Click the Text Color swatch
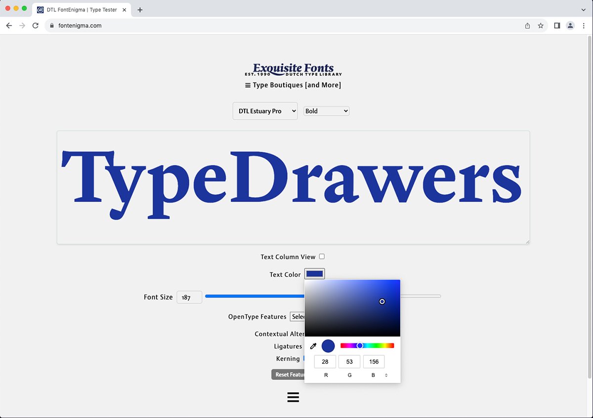This screenshot has width=593, height=418. pyautogui.click(x=315, y=274)
